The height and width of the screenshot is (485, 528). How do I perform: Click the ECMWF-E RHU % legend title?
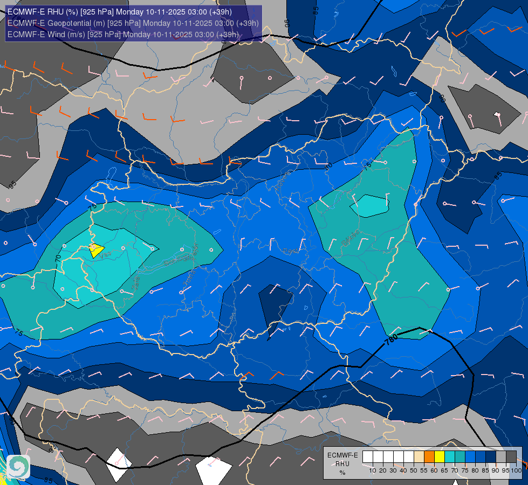[x=342, y=464]
